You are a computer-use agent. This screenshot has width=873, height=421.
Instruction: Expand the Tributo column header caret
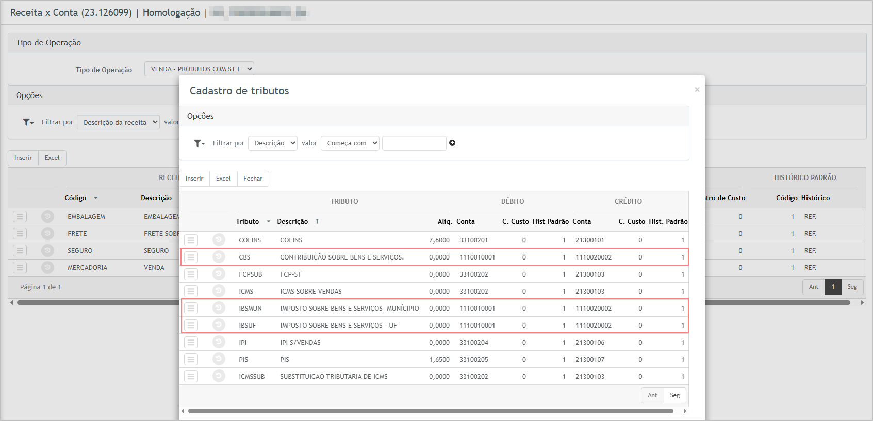click(269, 222)
